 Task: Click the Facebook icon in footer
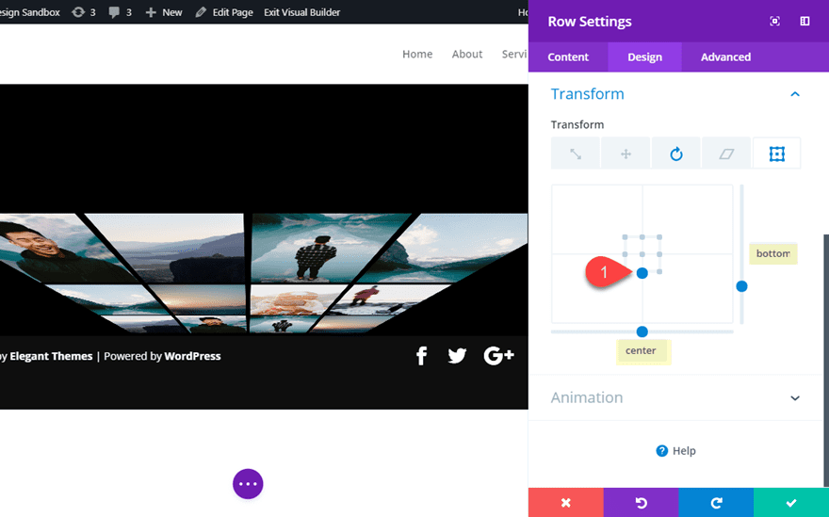(422, 356)
